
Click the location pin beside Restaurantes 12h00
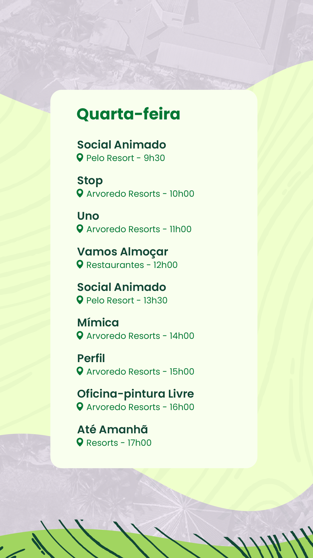(x=80, y=264)
